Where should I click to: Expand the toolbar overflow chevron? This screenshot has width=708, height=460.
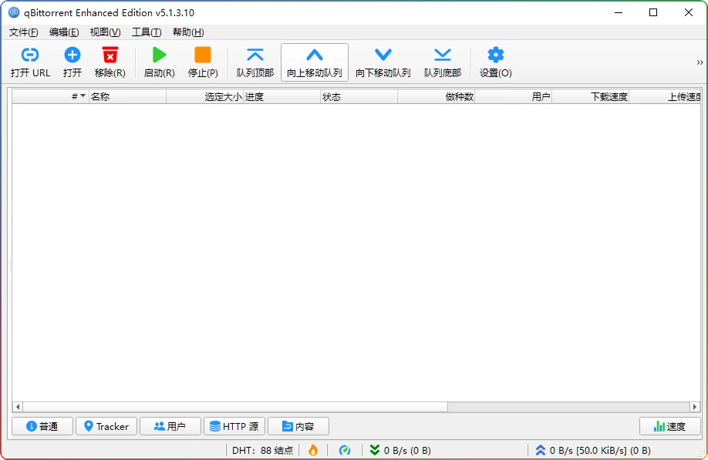(x=700, y=62)
